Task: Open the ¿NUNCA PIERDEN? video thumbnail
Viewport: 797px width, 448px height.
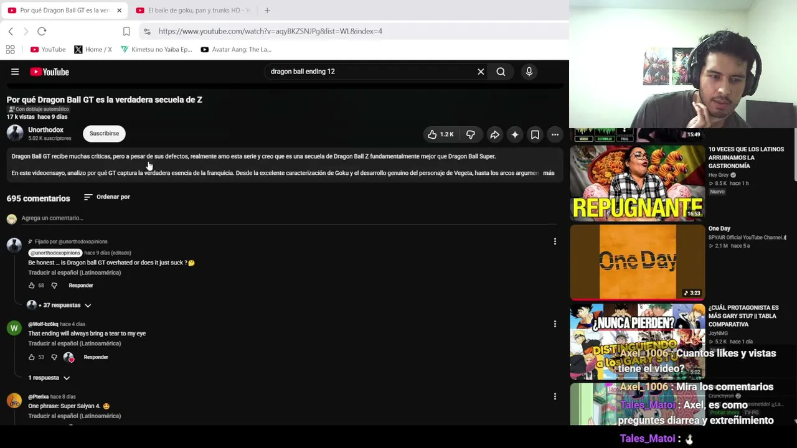Action: tap(638, 342)
